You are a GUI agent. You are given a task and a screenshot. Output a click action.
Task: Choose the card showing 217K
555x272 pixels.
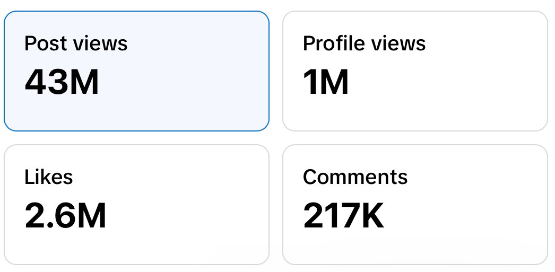(415, 205)
